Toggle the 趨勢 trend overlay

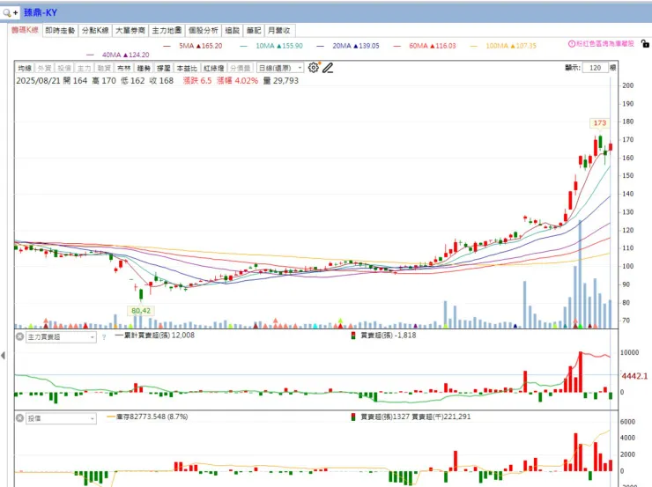pos(144,68)
